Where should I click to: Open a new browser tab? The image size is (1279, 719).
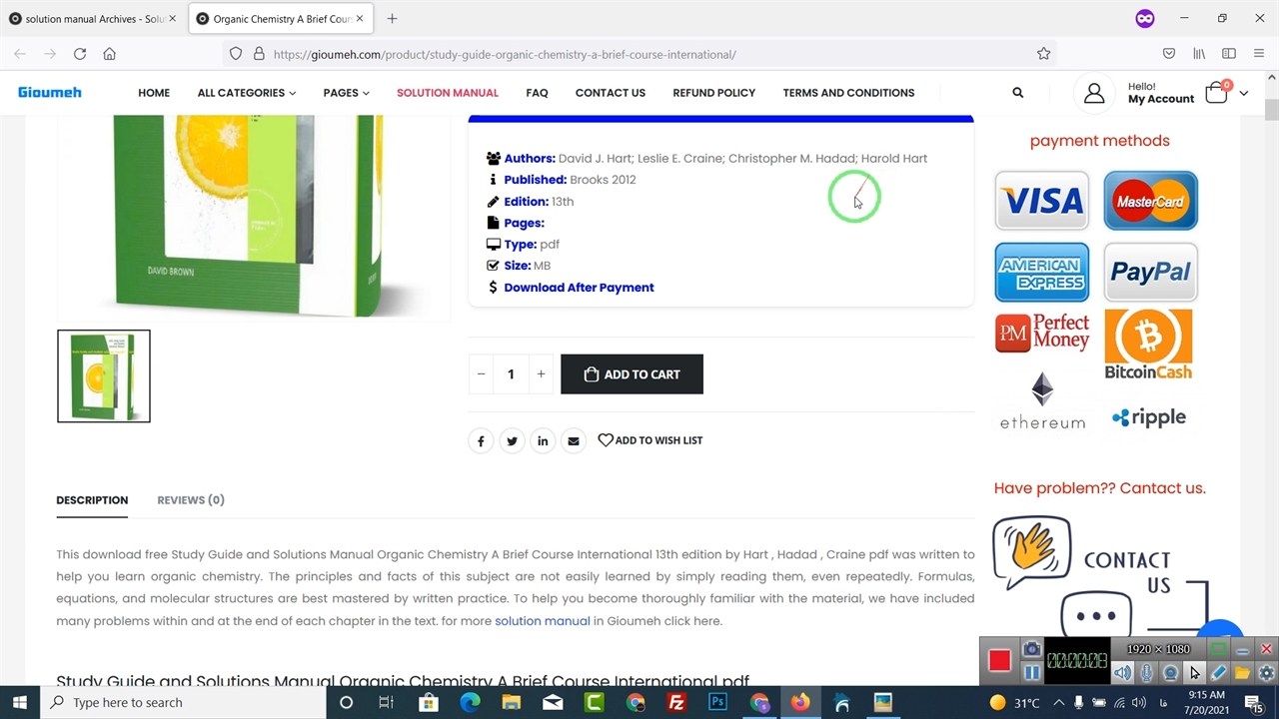392,19
